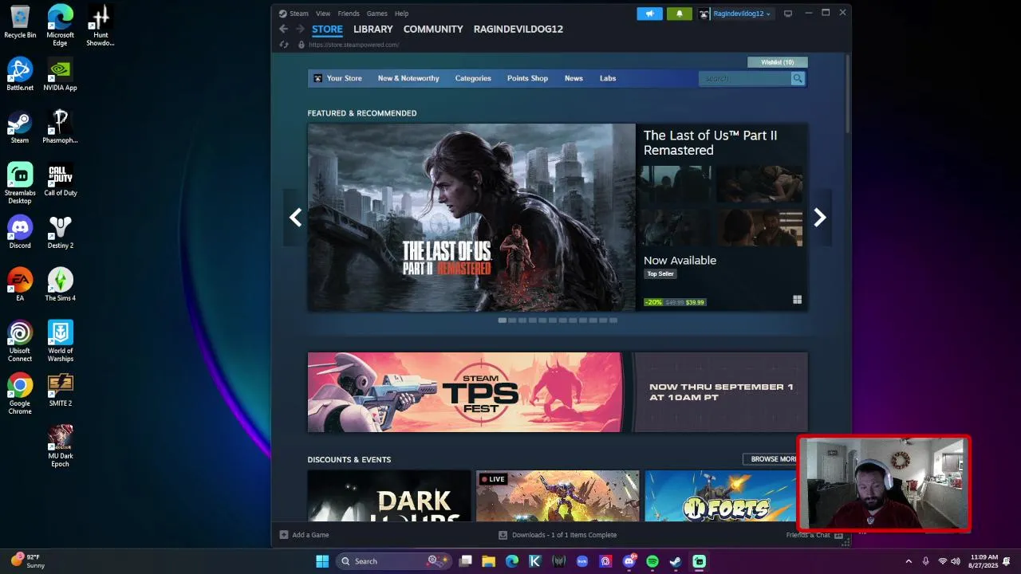Viewport: 1021px width, 574px height.
Task: Switch to the COMMUNITY tab
Action: click(433, 29)
